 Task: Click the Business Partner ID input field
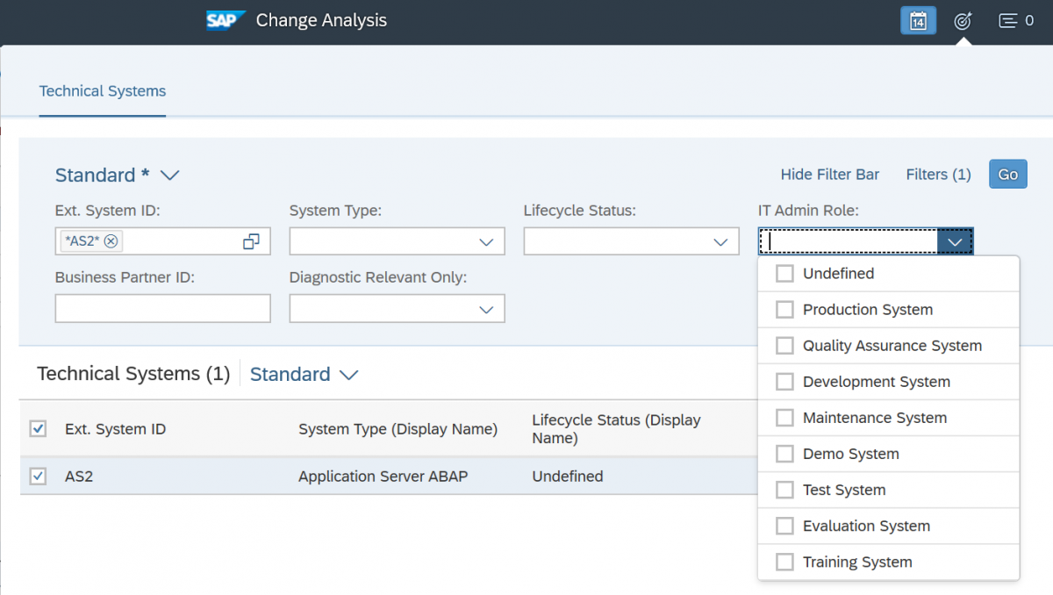pos(162,308)
